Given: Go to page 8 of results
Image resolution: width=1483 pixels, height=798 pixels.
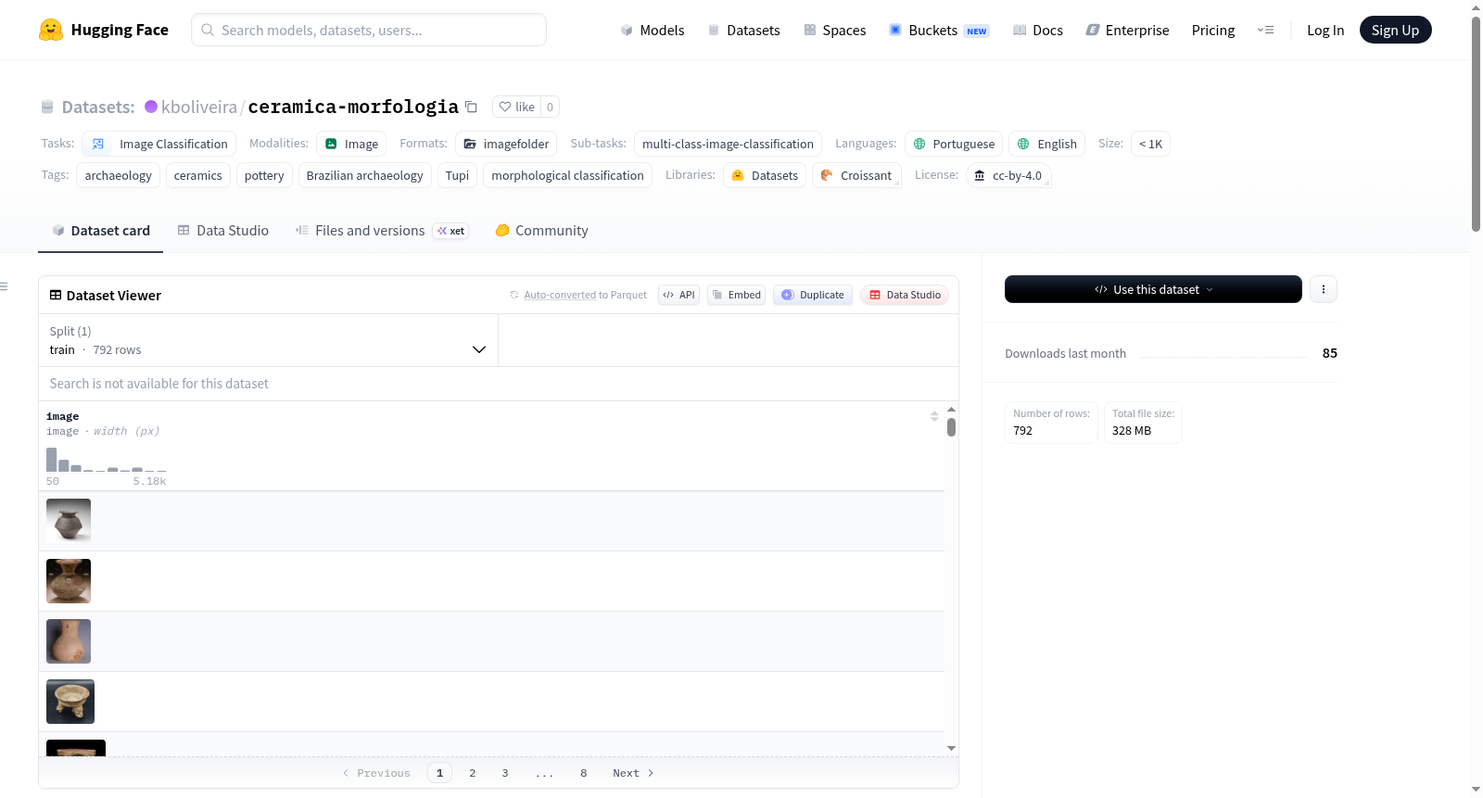Looking at the screenshot, I should point(583,773).
